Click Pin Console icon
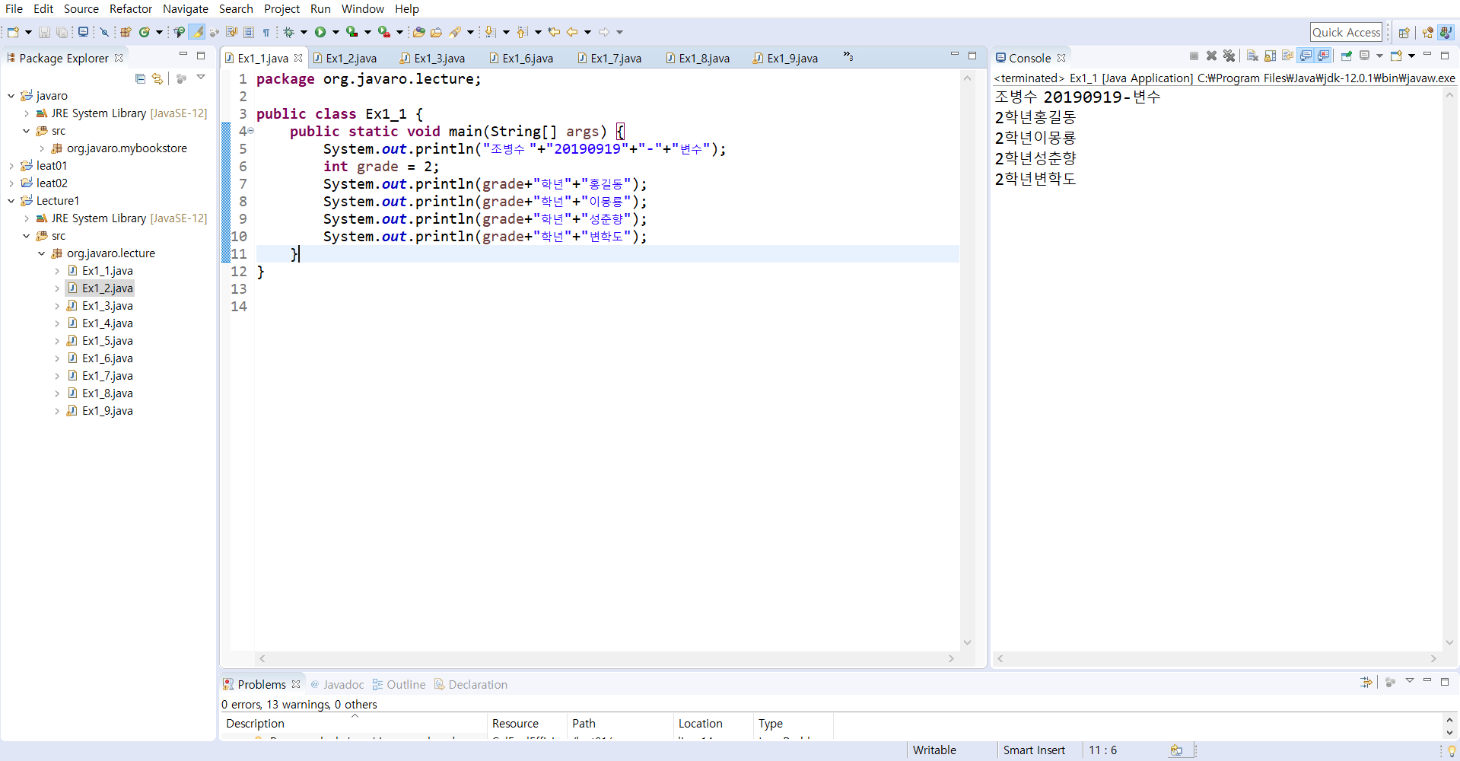This screenshot has width=1460, height=761. [1347, 56]
